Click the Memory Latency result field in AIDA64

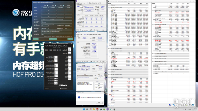68,7
